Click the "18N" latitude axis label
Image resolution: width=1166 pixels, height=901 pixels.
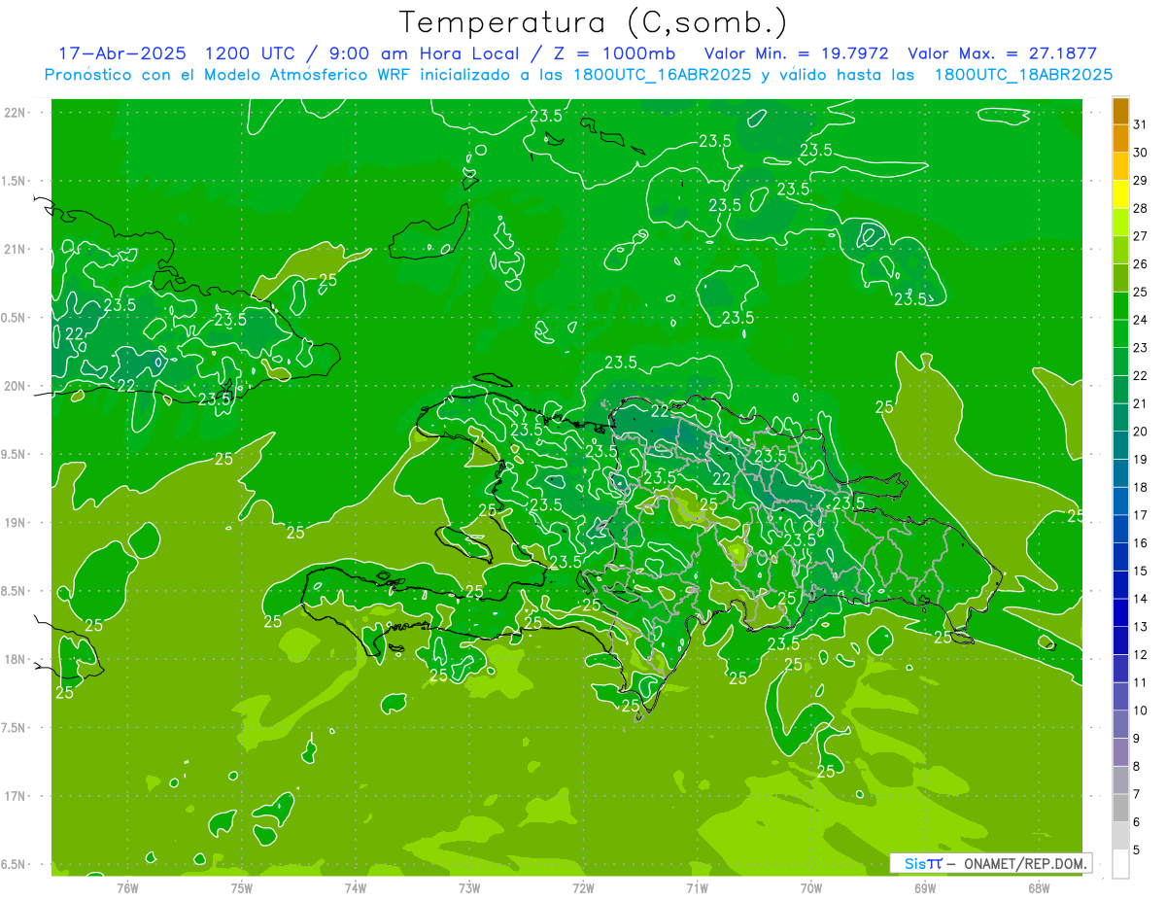(x=14, y=659)
